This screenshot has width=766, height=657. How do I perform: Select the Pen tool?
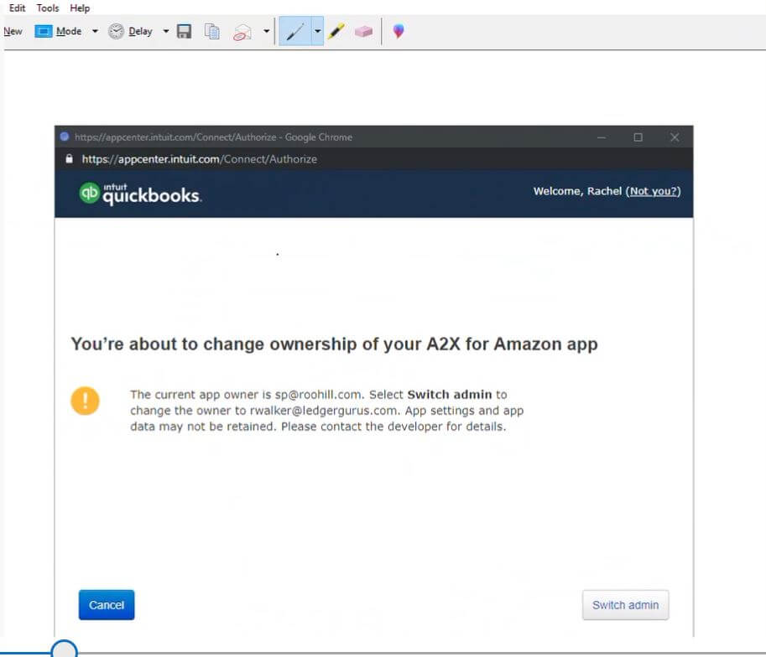point(295,31)
